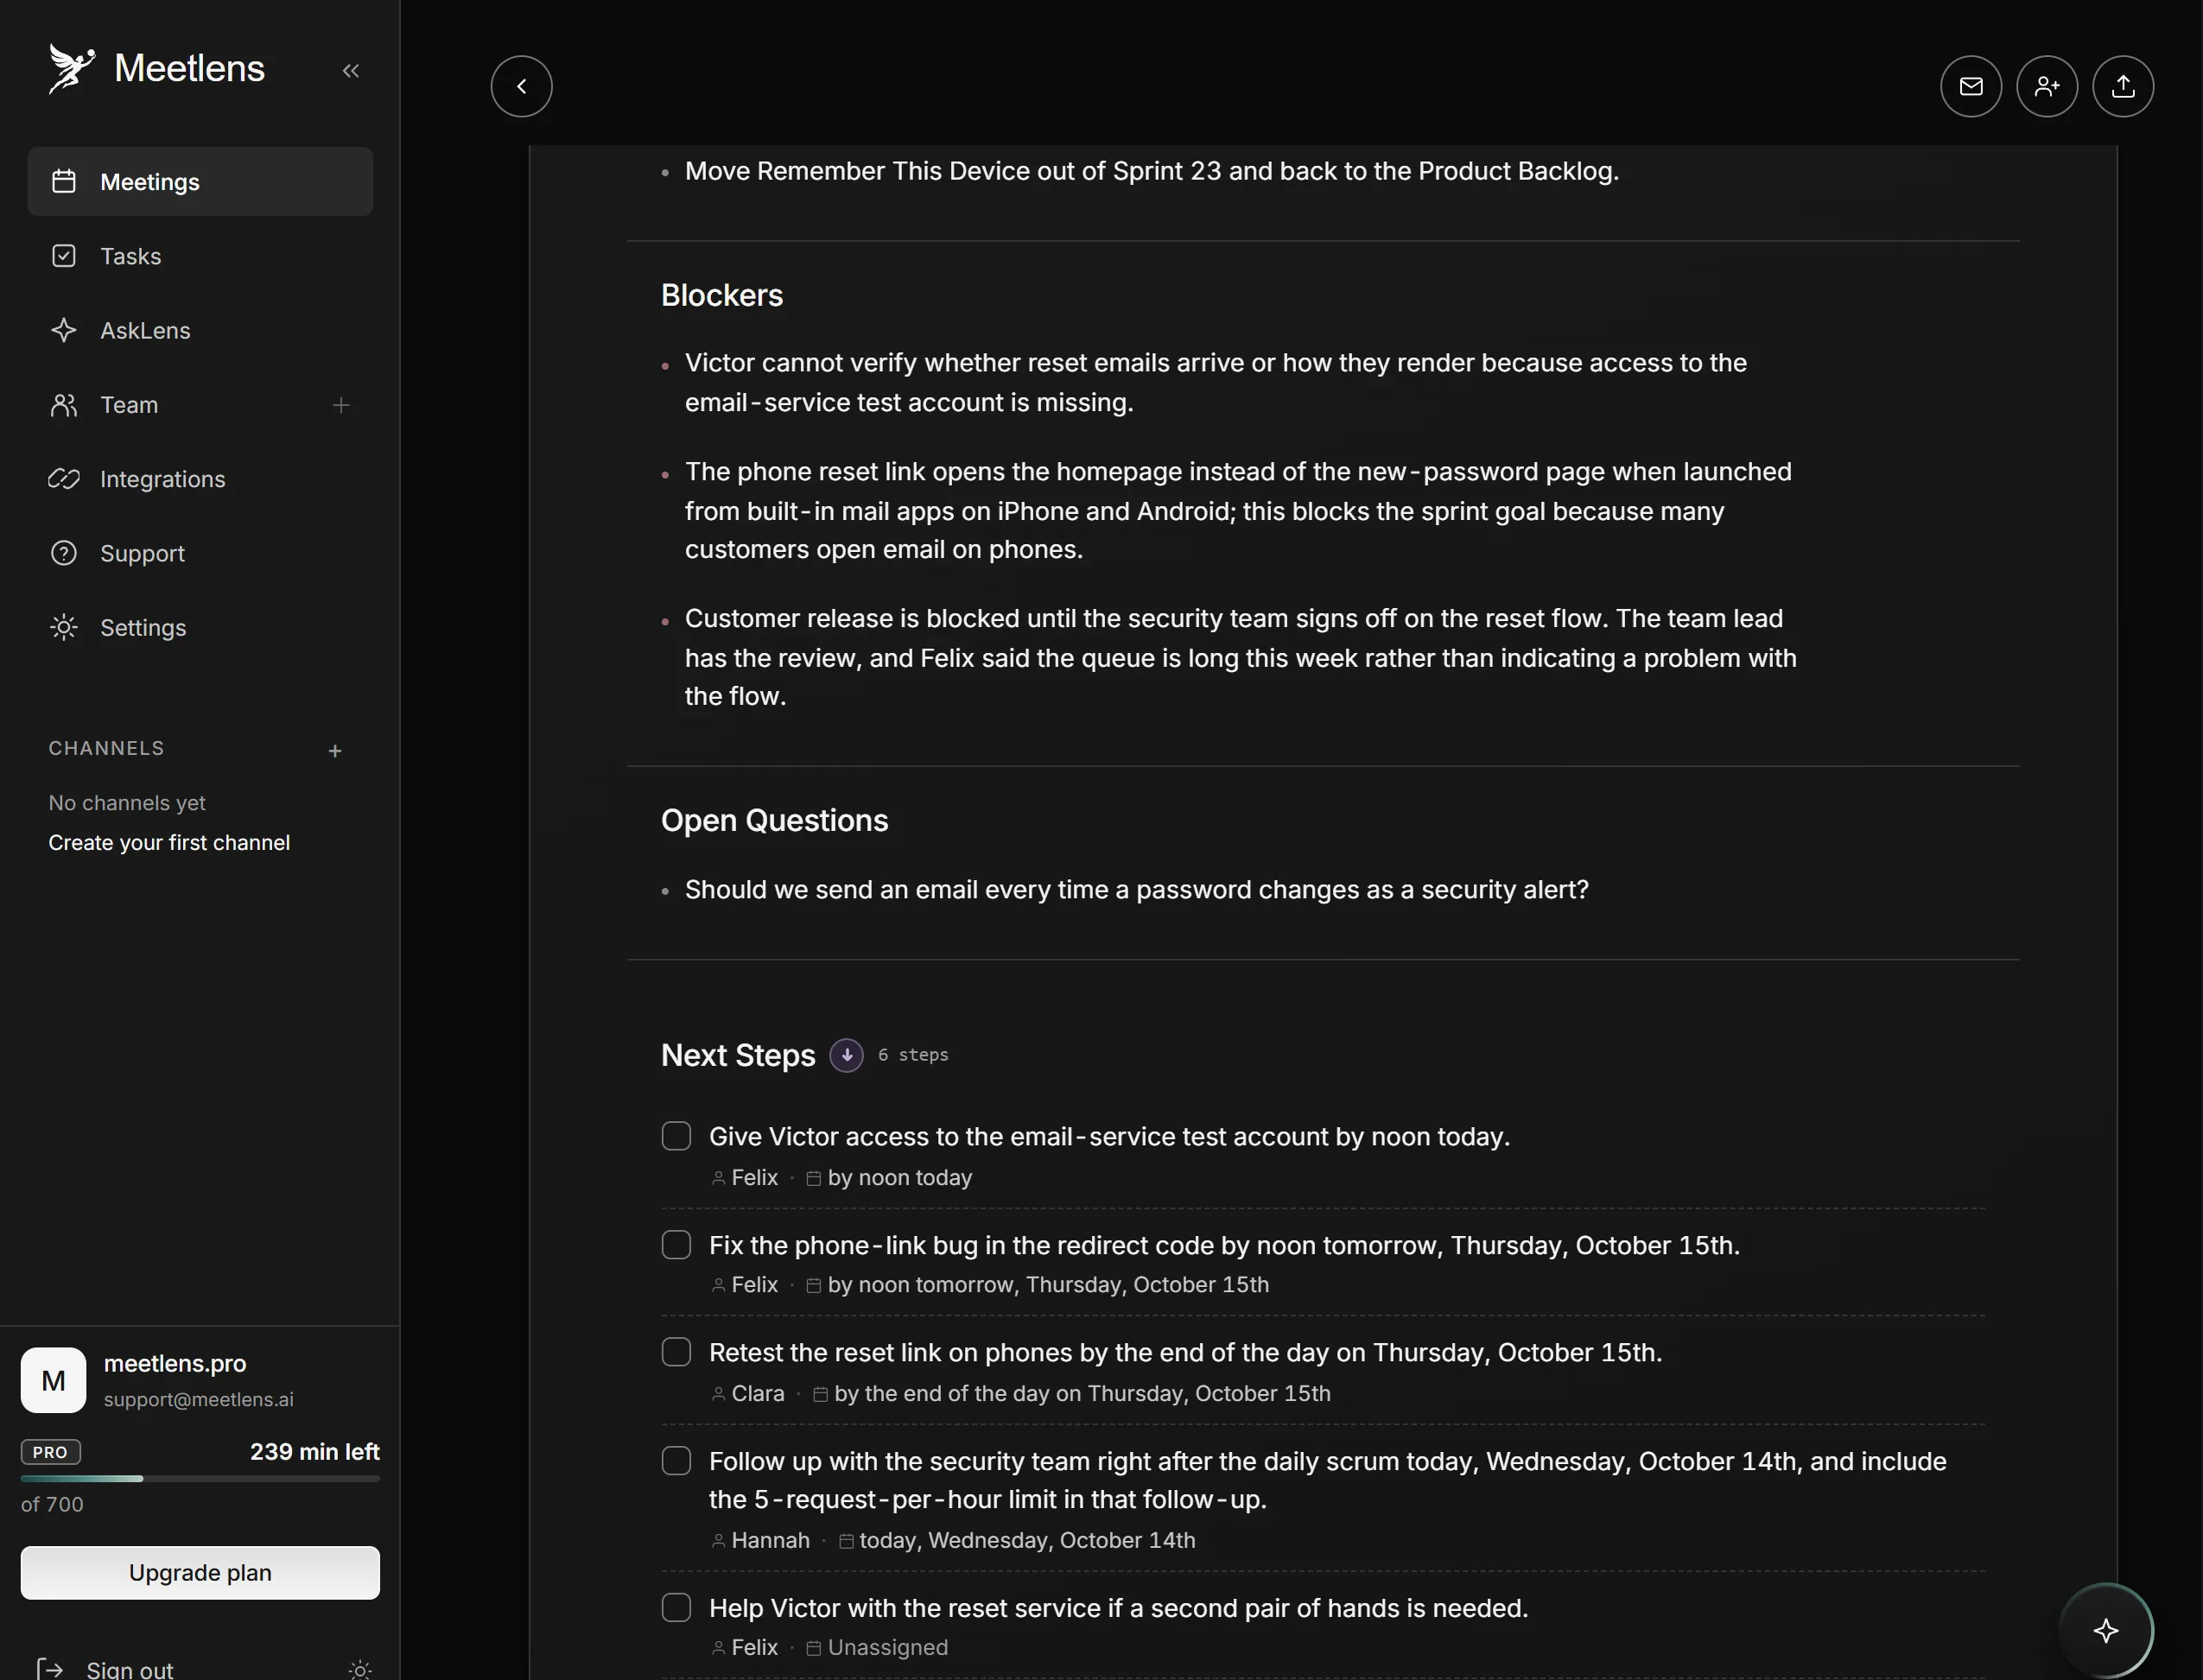Click the 'by noon tomorrow, Thursday, October 15th' date
Image resolution: width=2203 pixels, height=1680 pixels.
point(1048,1285)
